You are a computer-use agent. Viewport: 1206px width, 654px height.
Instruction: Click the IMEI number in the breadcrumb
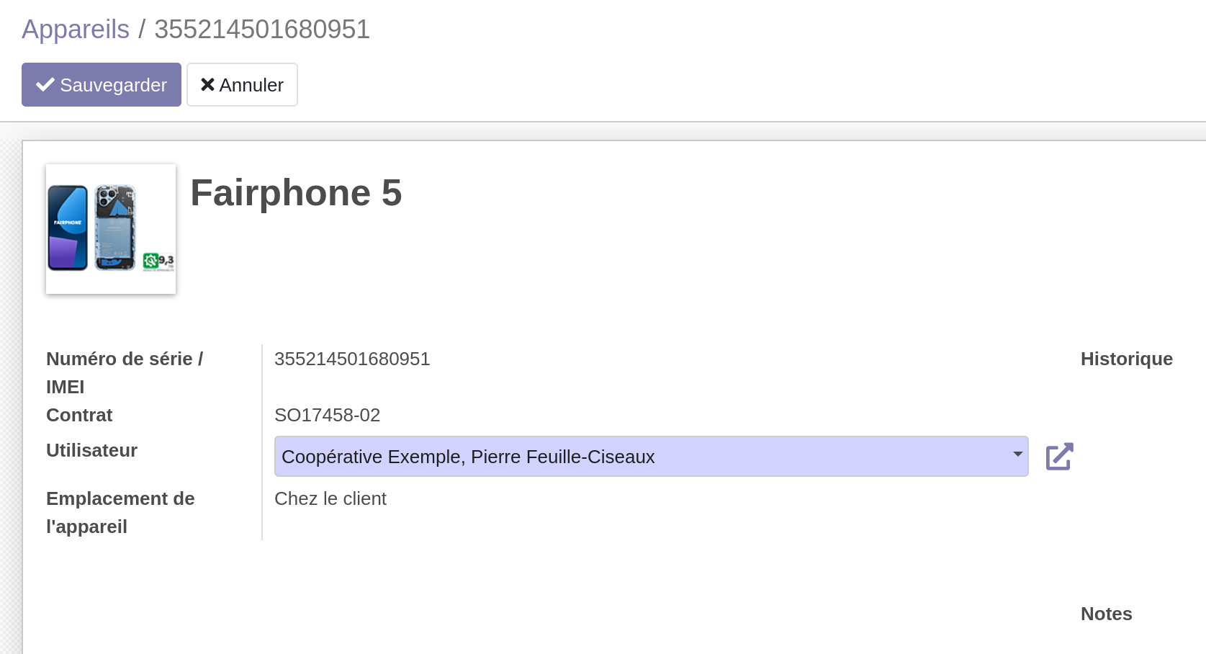tap(262, 30)
